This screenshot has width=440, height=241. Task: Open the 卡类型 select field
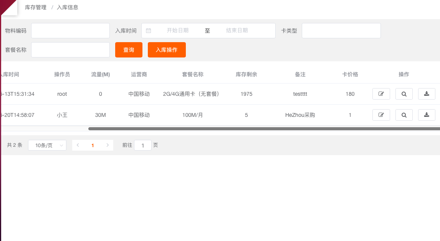(x=341, y=31)
